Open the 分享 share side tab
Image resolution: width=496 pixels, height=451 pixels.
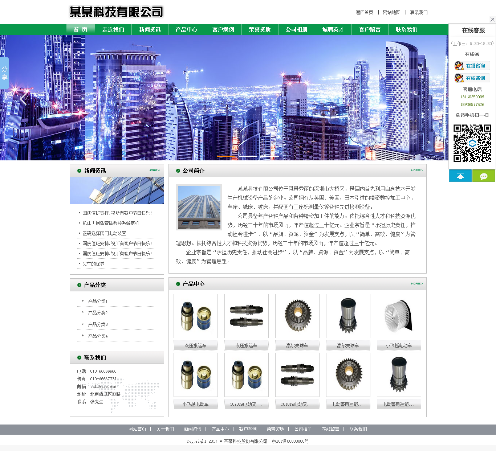(4, 73)
